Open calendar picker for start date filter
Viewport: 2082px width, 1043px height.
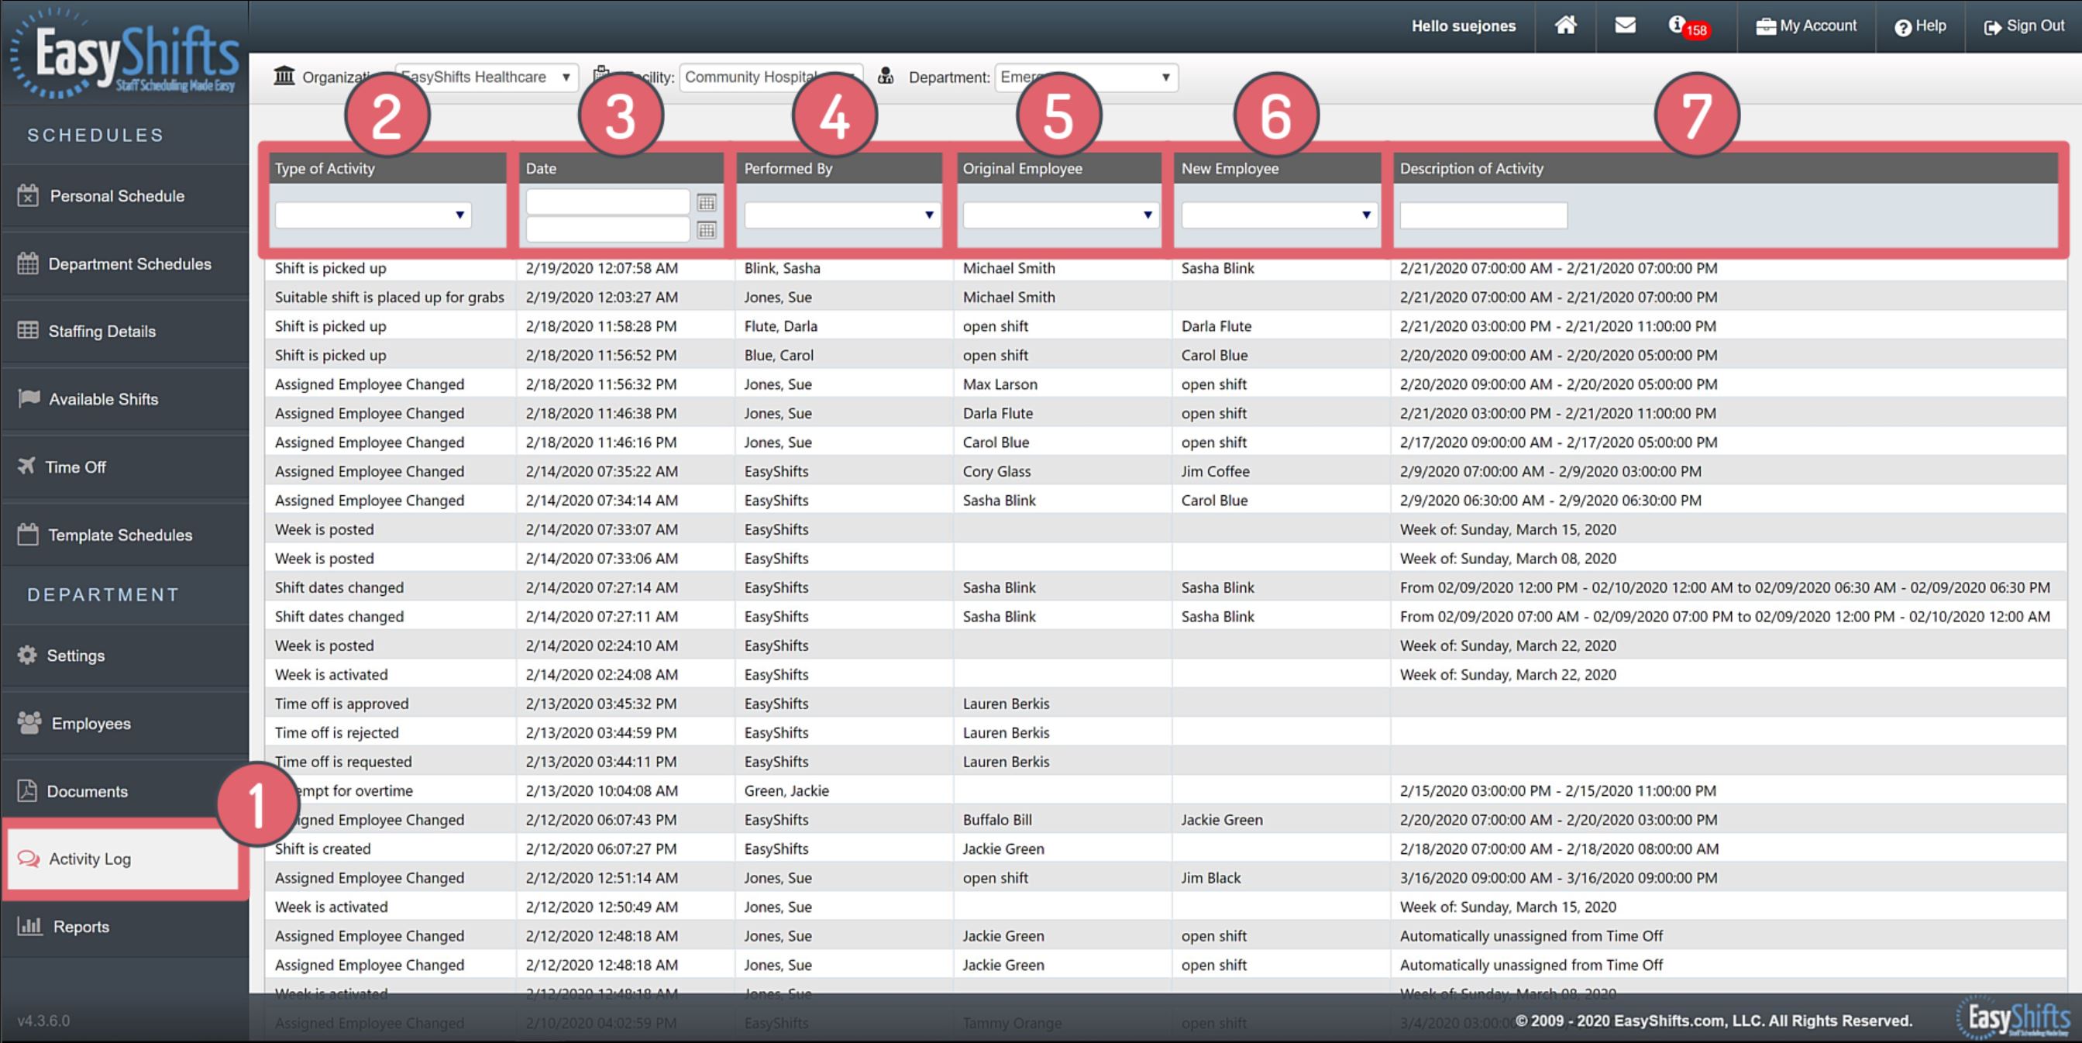(707, 202)
